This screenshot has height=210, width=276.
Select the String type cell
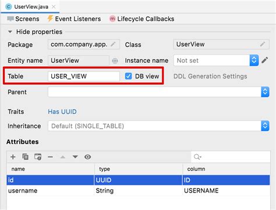click(138, 191)
